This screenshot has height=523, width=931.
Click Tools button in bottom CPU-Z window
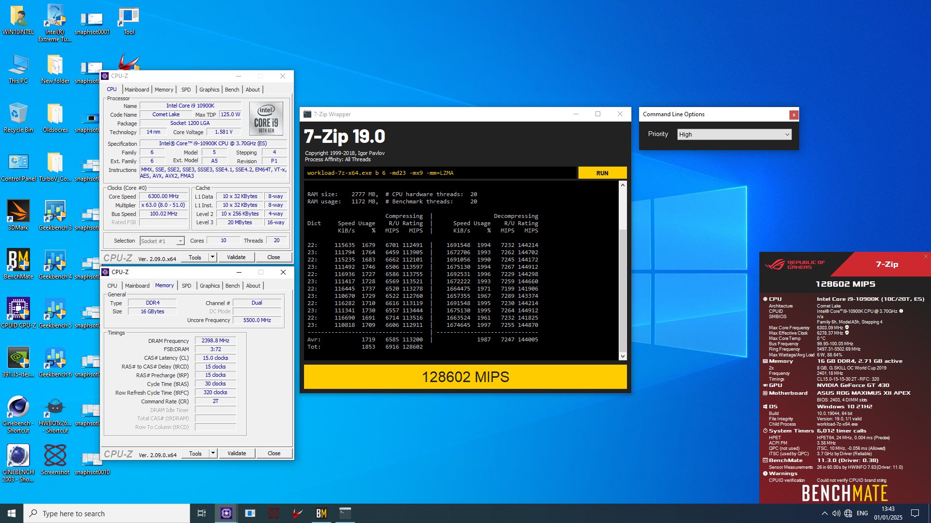(x=195, y=453)
